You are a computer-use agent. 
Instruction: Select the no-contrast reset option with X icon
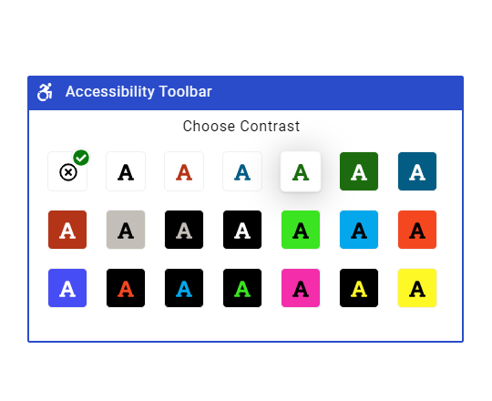point(67,171)
